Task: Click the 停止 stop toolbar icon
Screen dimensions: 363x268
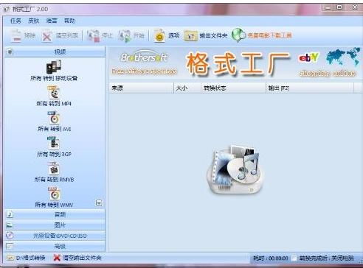Action: click(x=93, y=36)
